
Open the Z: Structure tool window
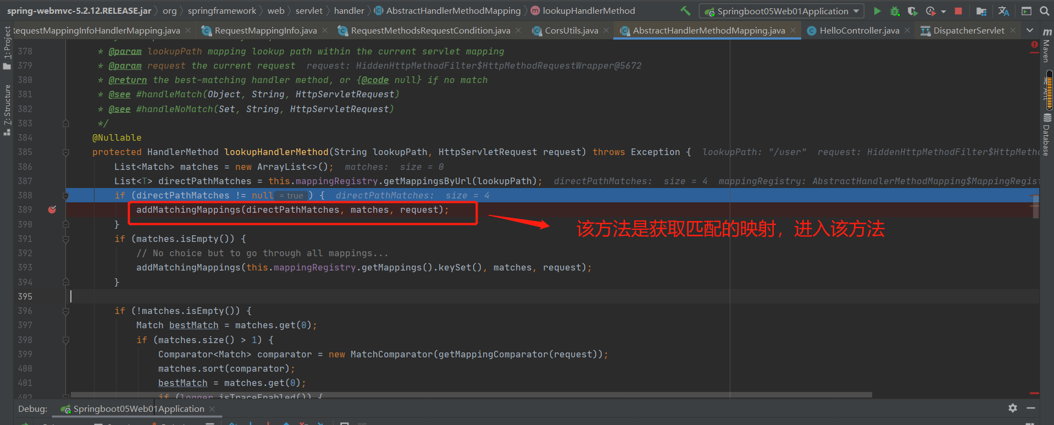7,110
